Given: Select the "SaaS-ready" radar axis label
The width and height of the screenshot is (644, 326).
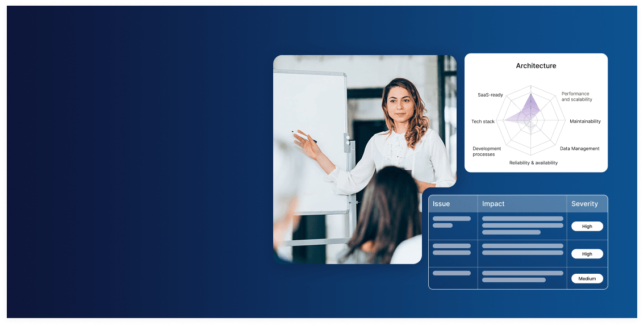Looking at the screenshot, I should coord(490,95).
